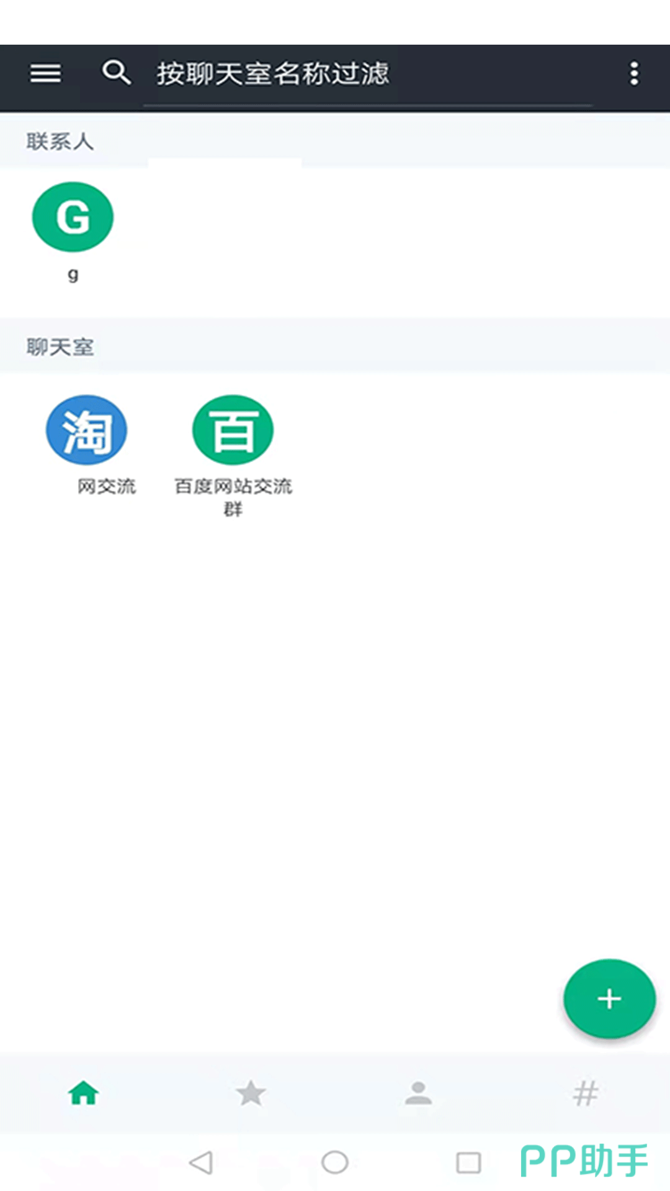This screenshot has width=670, height=1191.
Task: Tap the Android recent apps square
Action: tap(468, 1162)
